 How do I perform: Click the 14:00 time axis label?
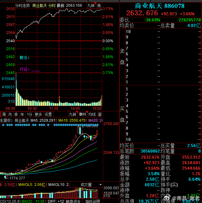[x=75, y=108]
